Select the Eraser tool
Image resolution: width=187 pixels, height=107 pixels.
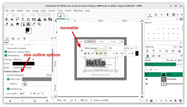tap(7, 24)
